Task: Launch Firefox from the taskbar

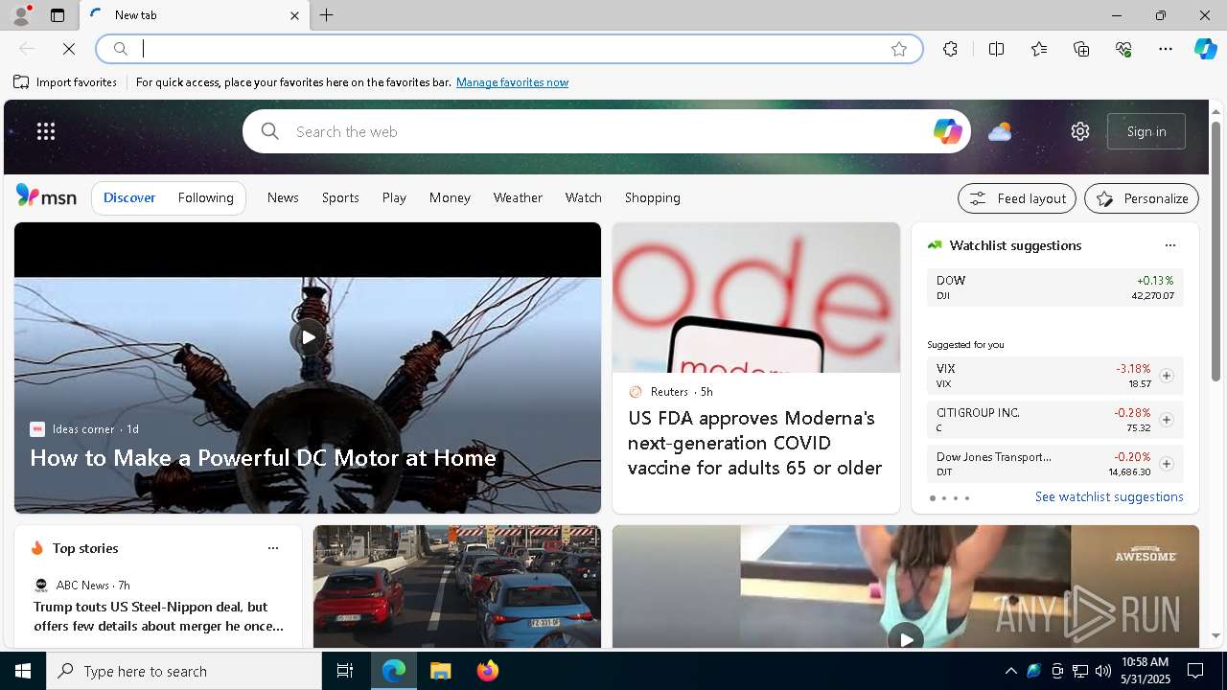Action: [488, 671]
